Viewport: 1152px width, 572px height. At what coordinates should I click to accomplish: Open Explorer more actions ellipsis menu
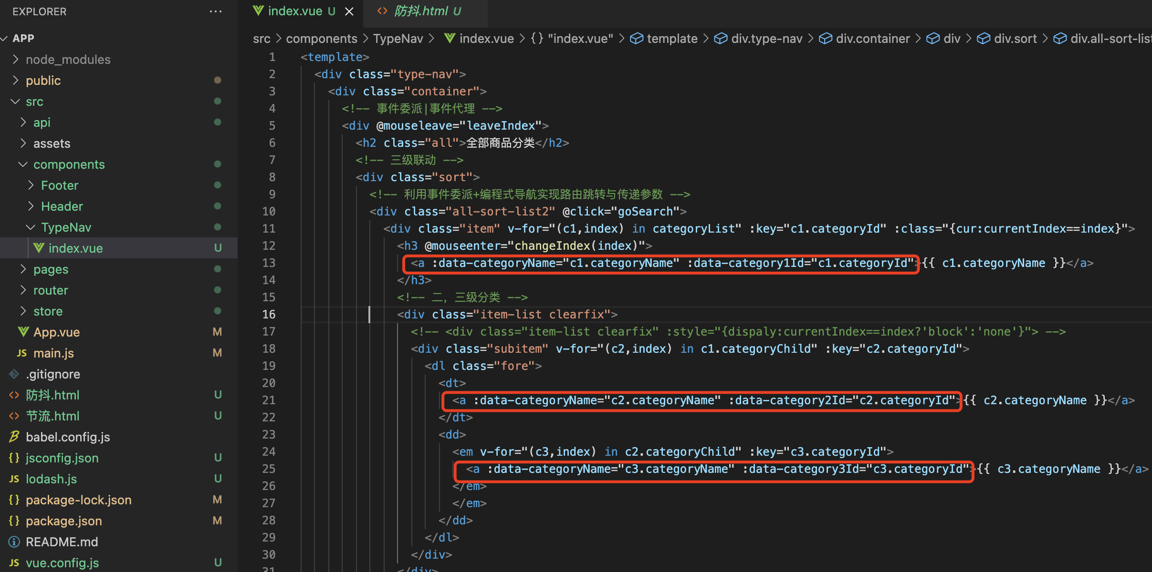click(x=215, y=11)
